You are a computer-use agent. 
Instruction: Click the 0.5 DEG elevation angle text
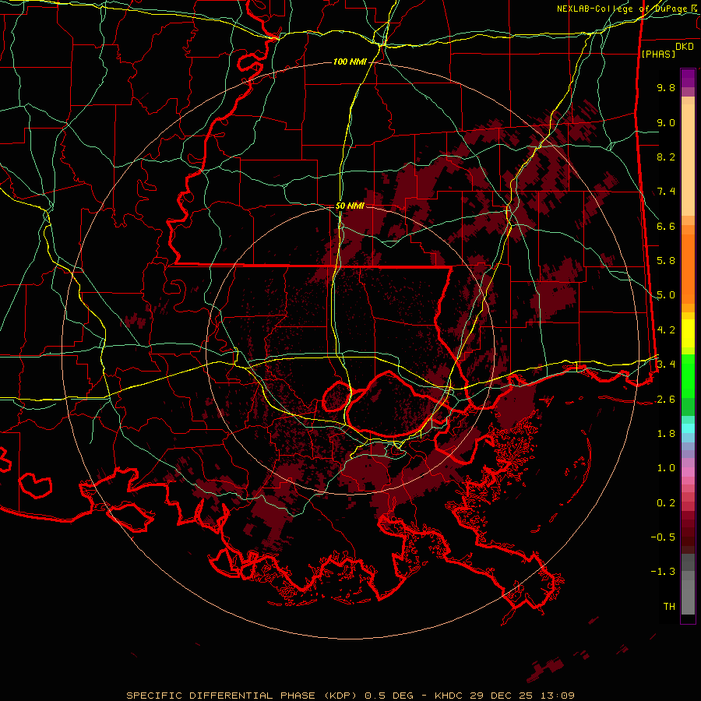(390, 696)
